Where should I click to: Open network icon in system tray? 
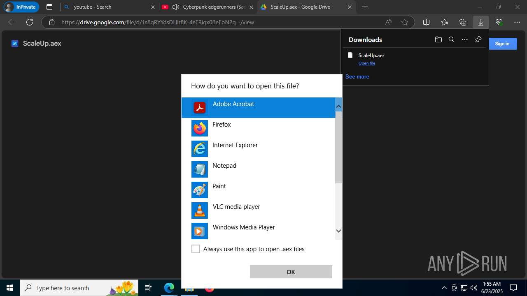[x=464, y=288]
